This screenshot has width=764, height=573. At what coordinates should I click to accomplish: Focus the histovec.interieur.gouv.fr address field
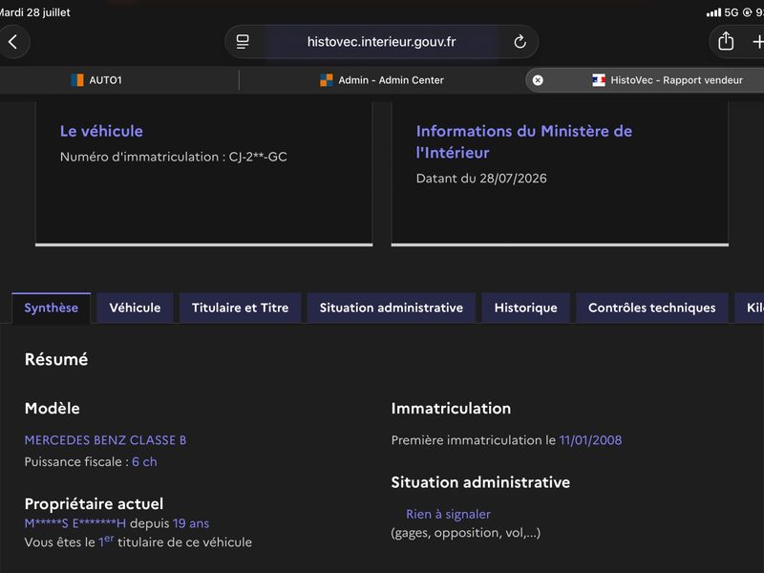click(381, 42)
